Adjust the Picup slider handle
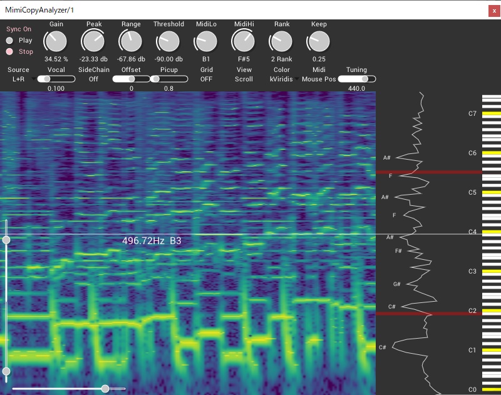 [x=155, y=79]
